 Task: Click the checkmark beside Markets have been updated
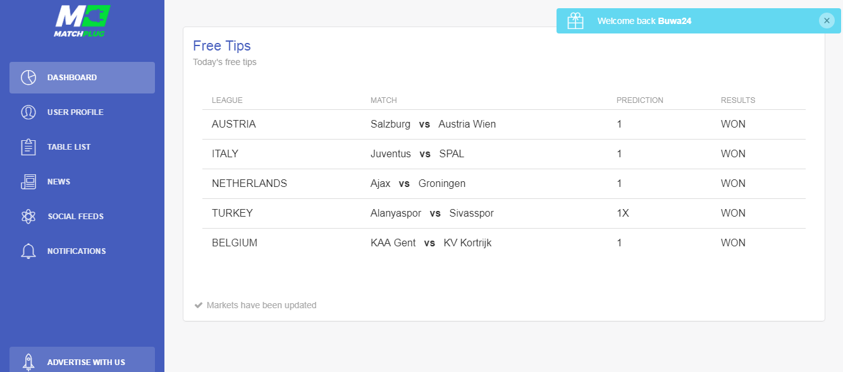click(x=199, y=305)
